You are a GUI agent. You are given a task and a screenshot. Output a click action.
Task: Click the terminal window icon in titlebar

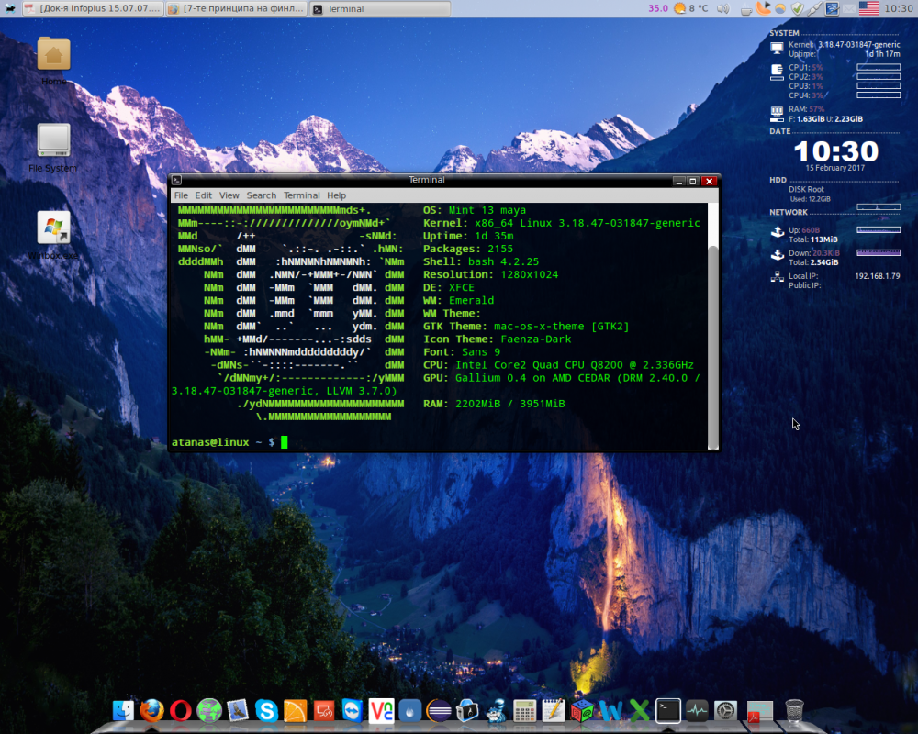click(177, 180)
